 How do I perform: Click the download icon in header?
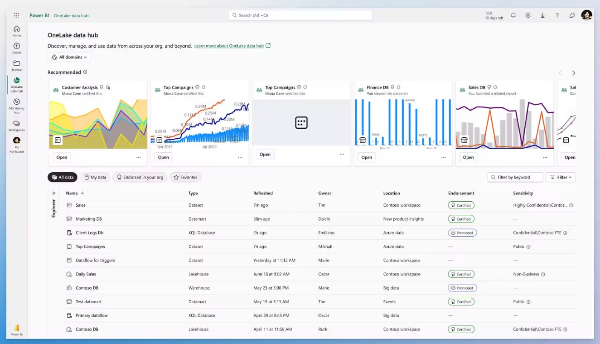[x=542, y=15]
